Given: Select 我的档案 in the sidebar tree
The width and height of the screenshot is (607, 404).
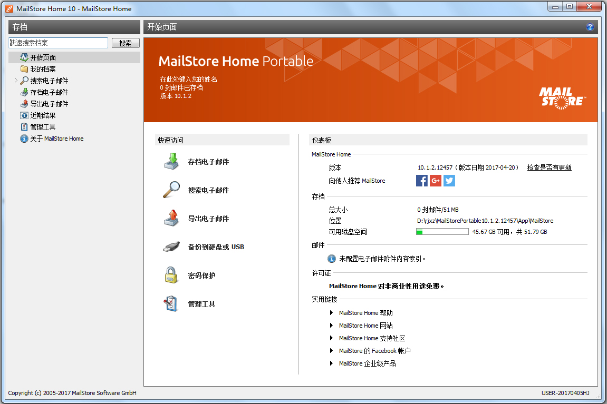Looking at the screenshot, I should (x=43, y=69).
